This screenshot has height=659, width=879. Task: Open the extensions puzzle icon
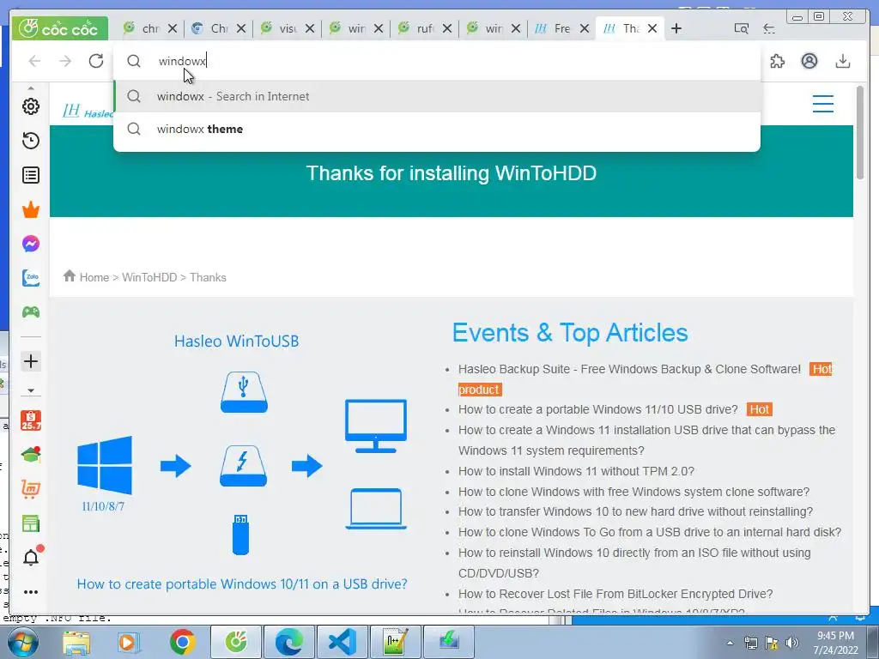coord(778,61)
